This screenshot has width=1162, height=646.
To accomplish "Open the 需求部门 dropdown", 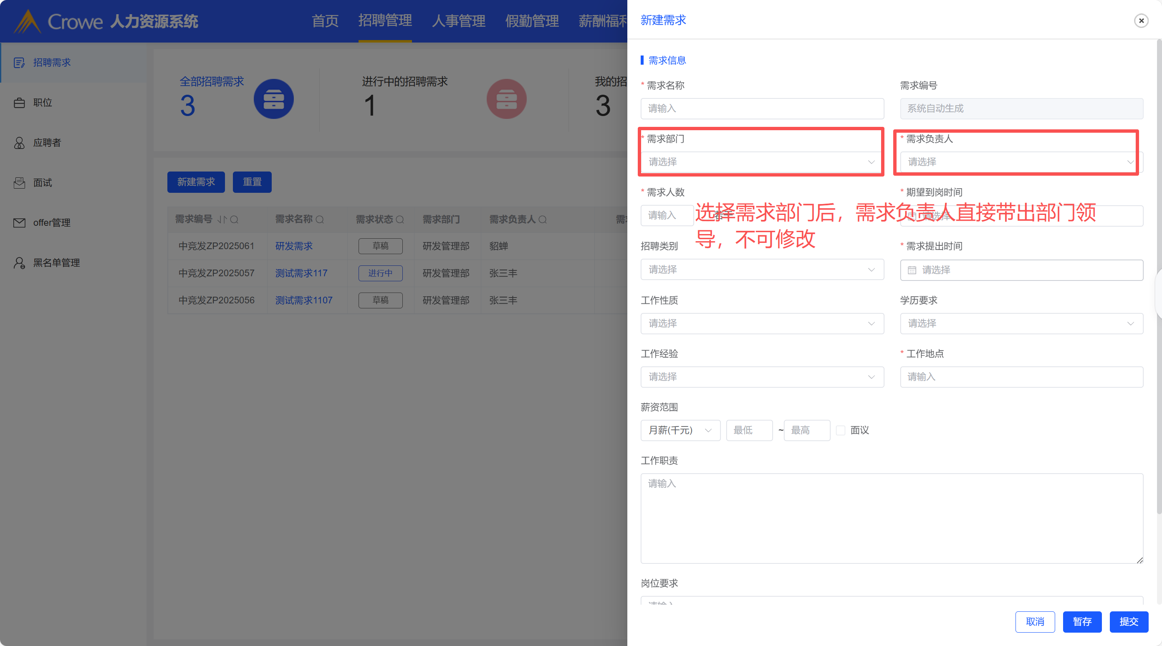I will pos(761,162).
